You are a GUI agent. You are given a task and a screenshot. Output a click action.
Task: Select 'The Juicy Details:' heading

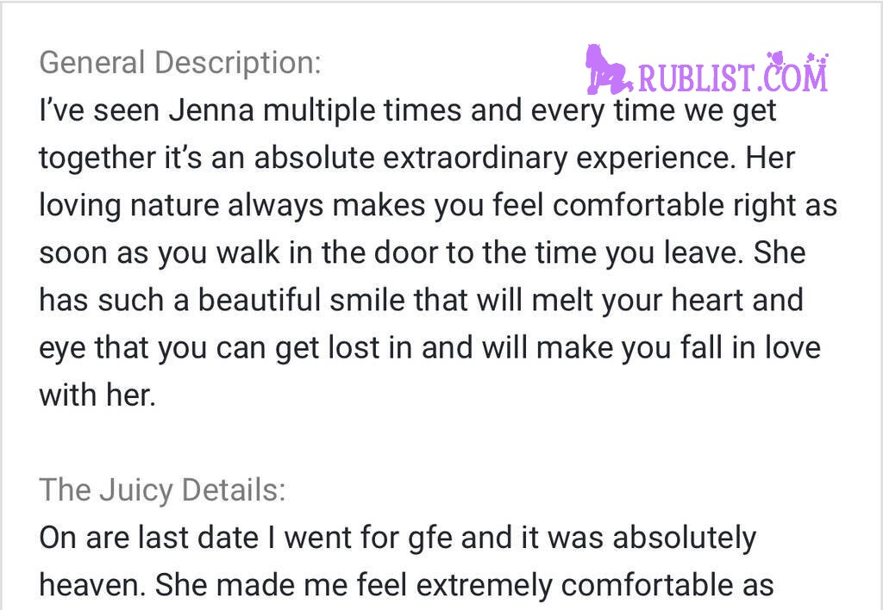162,489
